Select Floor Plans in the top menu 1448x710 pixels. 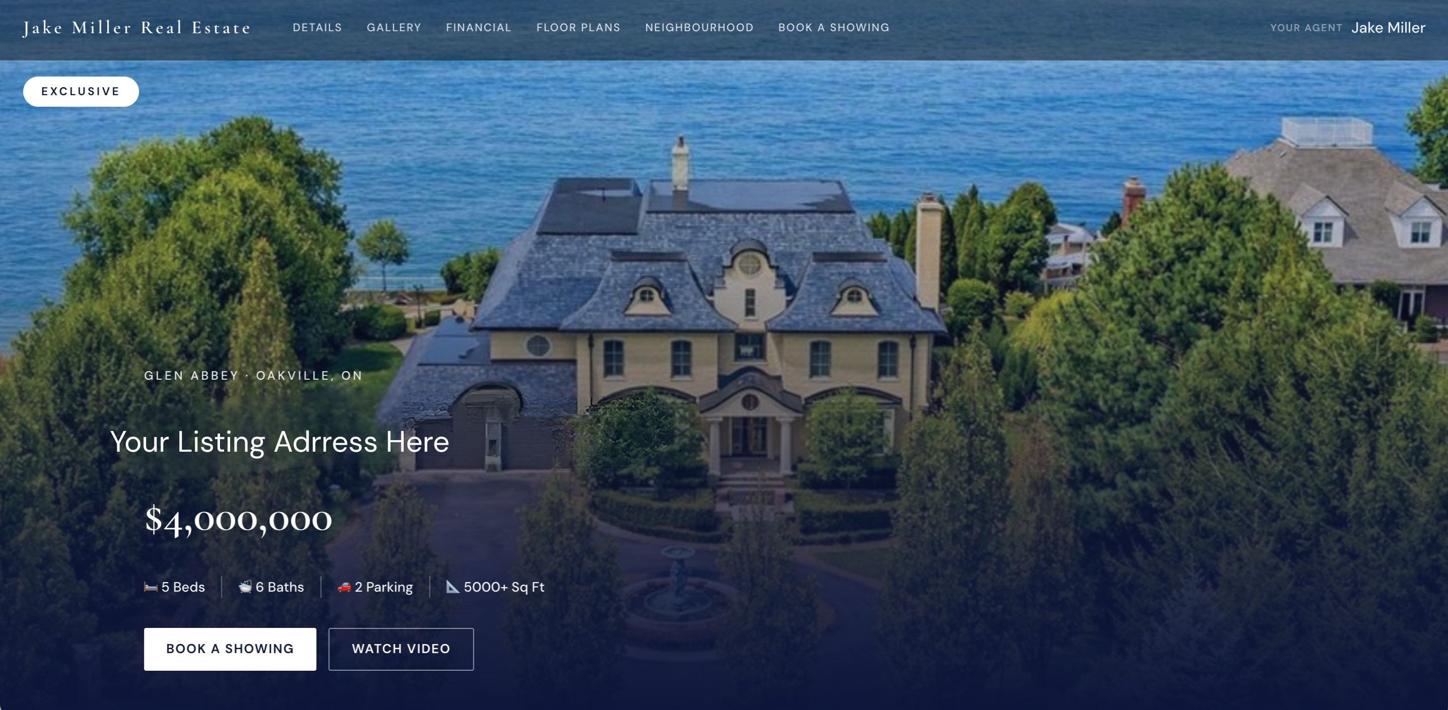point(578,28)
